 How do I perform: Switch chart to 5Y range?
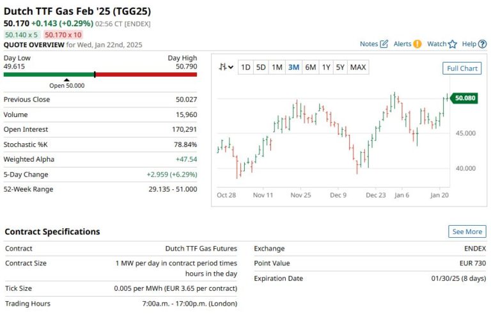340,67
